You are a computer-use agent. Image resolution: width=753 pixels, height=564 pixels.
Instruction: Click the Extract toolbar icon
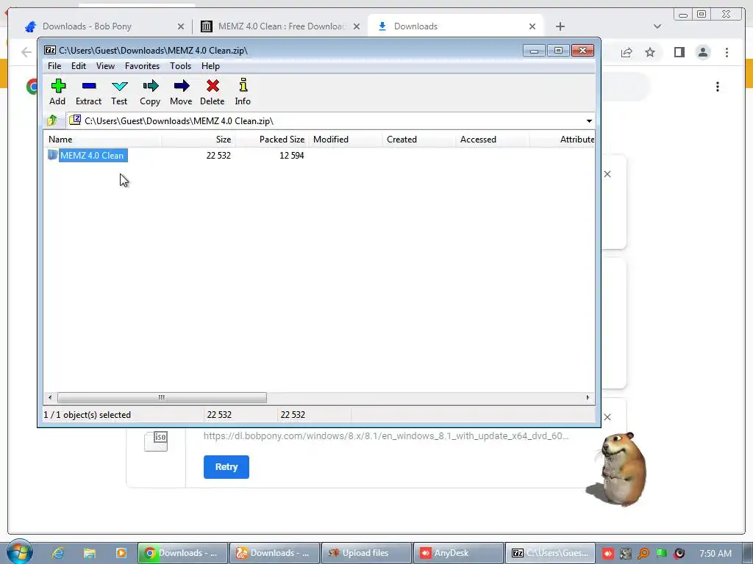(x=89, y=92)
